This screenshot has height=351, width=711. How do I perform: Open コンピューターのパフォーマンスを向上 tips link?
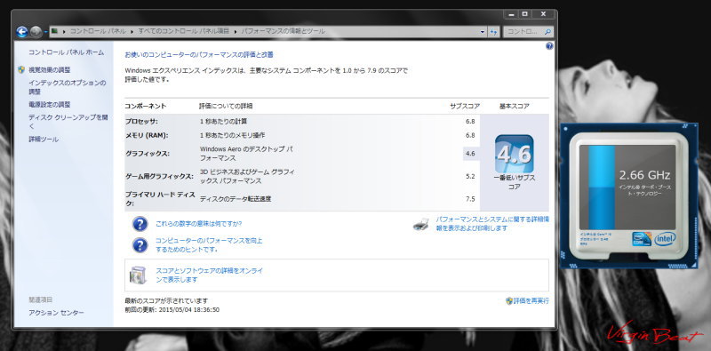click(209, 245)
